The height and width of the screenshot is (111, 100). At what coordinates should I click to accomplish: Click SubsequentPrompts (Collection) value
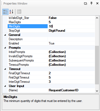click(x=57, y=60)
